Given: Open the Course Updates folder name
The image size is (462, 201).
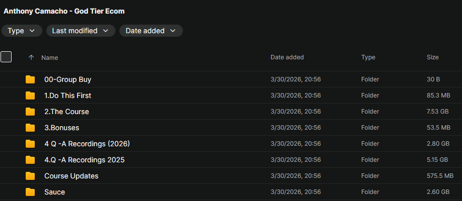Looking at the screenshot, I should [71, 176].
